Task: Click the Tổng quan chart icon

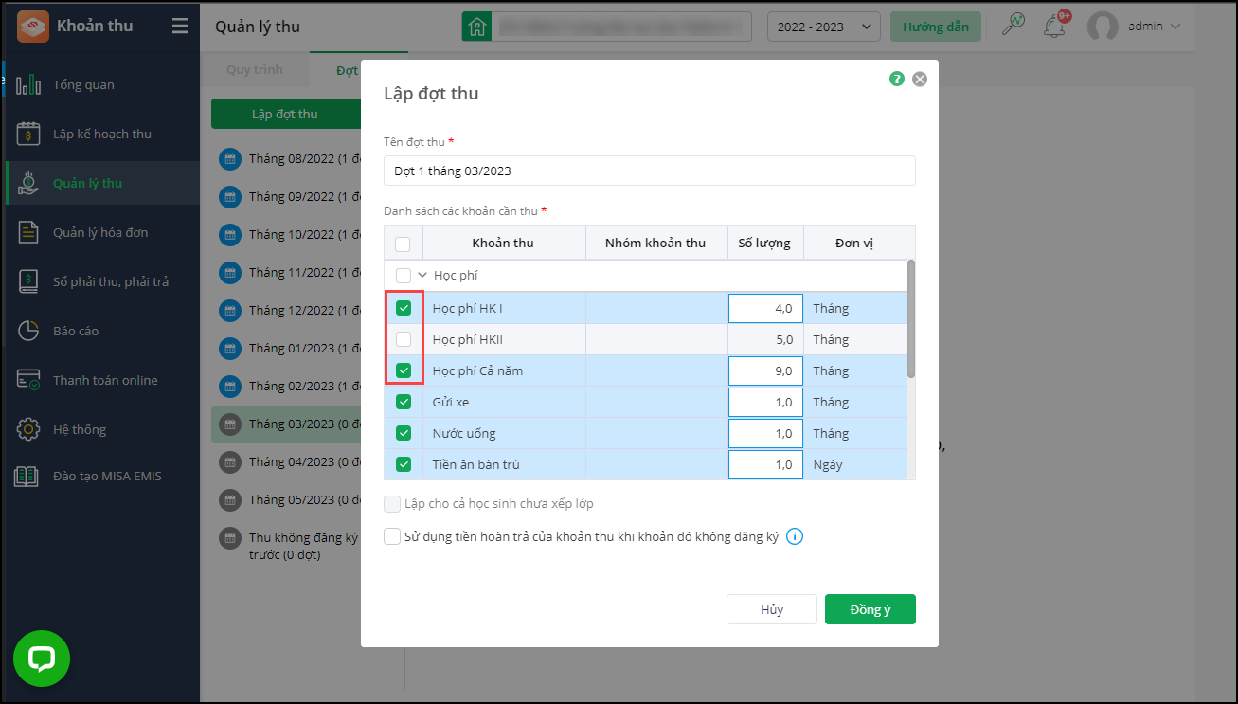Action: point(28,84)
